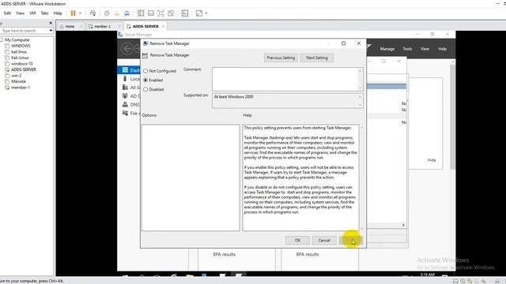Open the VMware Edit menu
The height and width of the screenshot is (284, 506).
click(7, 13)
